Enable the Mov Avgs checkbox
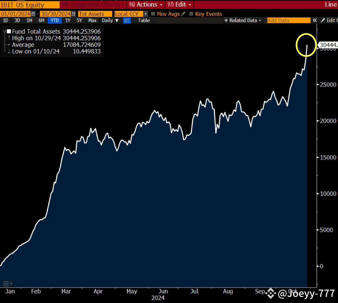 153,14
